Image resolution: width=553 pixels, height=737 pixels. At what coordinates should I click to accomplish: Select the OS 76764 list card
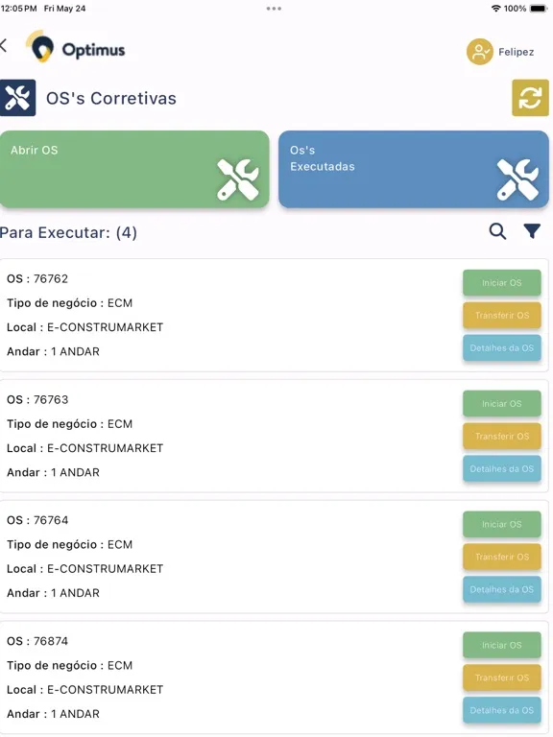(x=275, y=557)
